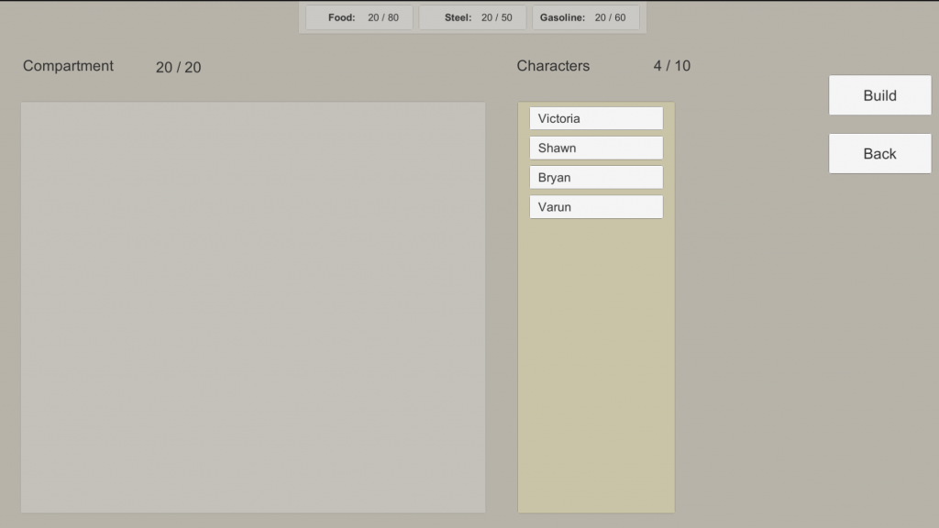Select the Varun character entry
Screen dimensions: 939x528
pos(596,207)
